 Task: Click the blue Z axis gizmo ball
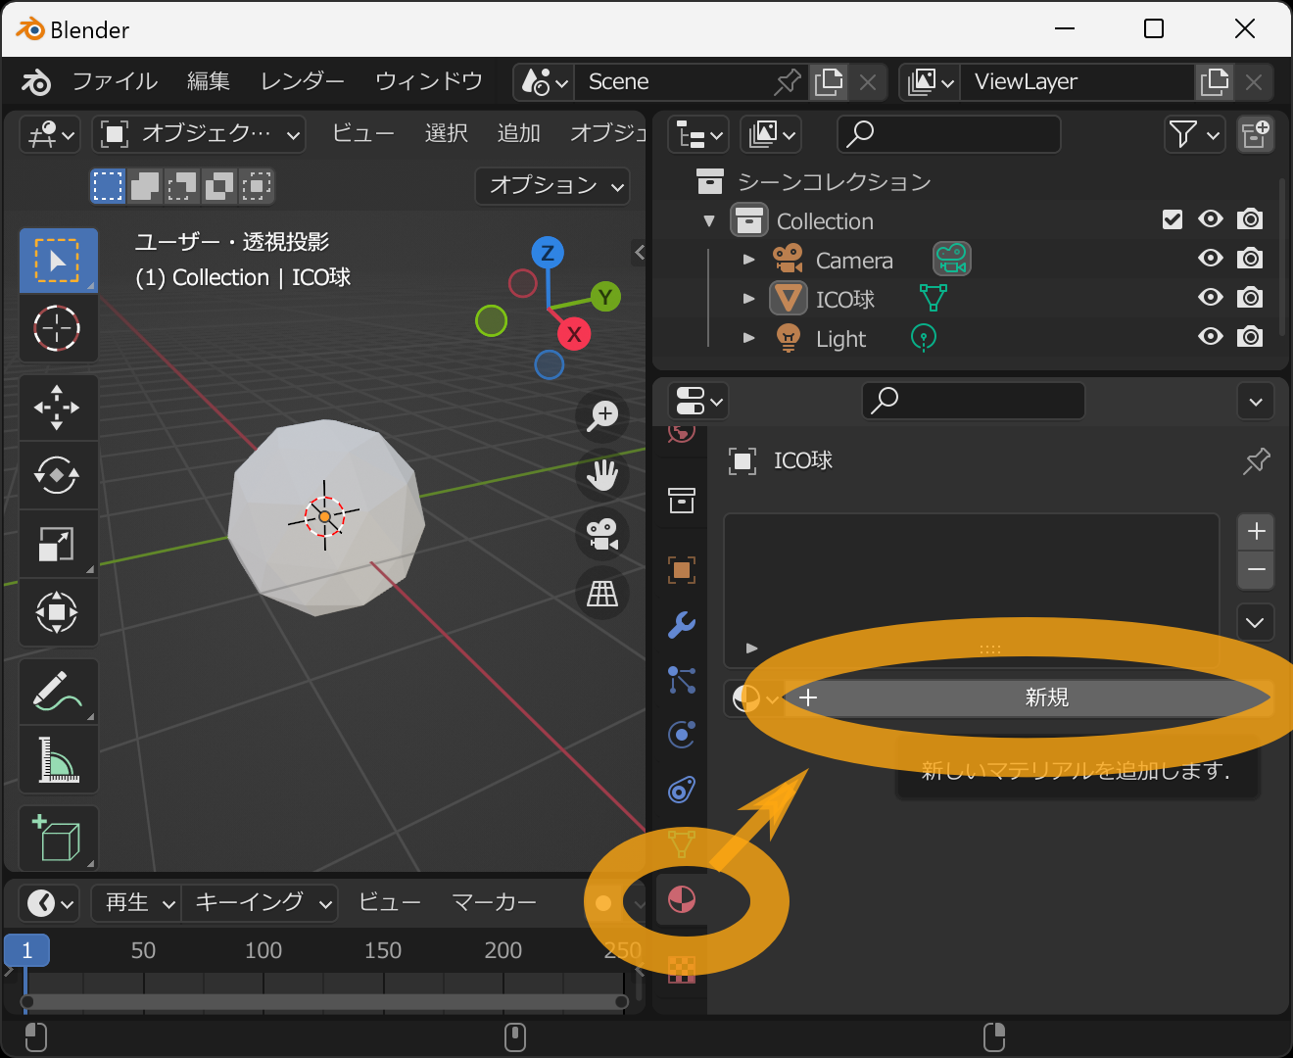click(548, 253)
